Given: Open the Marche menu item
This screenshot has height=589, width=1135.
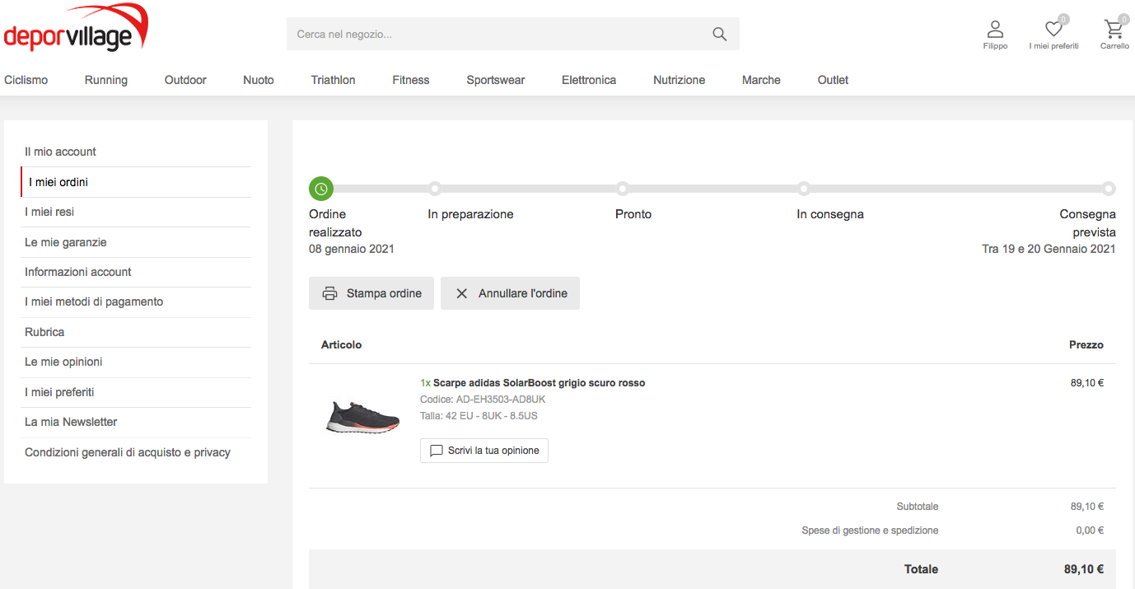Looking at the screenshot, I should pyautogui.click(x=761, y=80).
